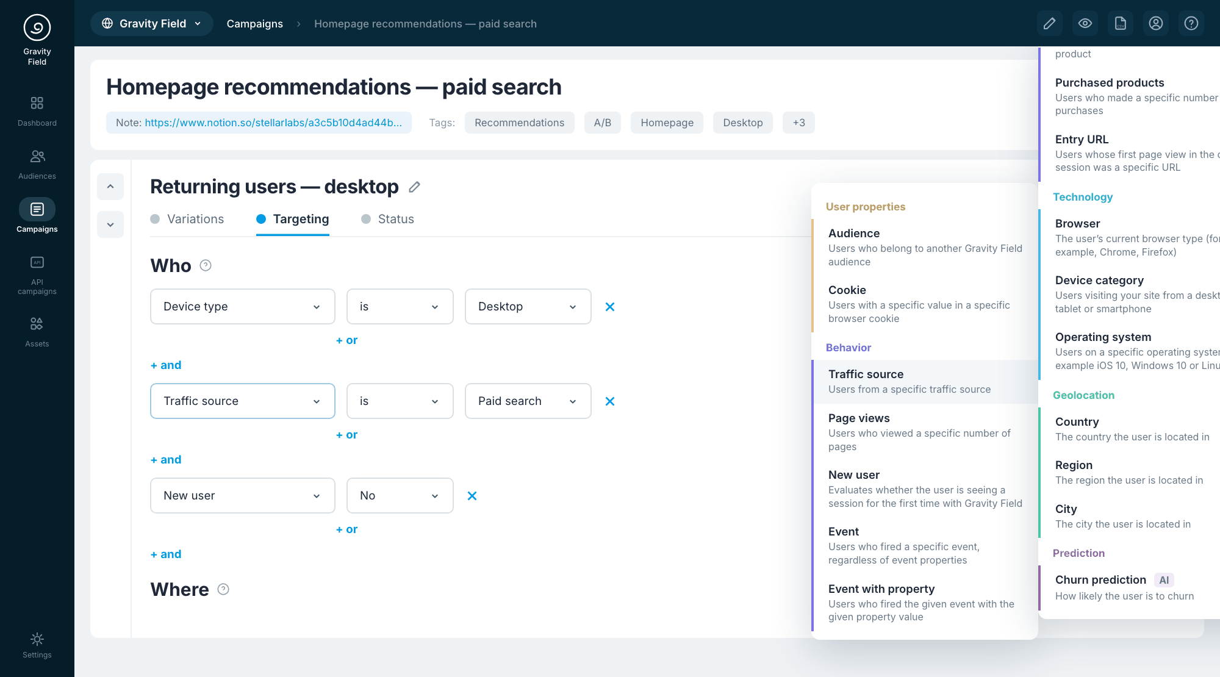Choose Country under Geolocation
This screenshot has width=1220, height=677.
click(x=1130, y=429)
